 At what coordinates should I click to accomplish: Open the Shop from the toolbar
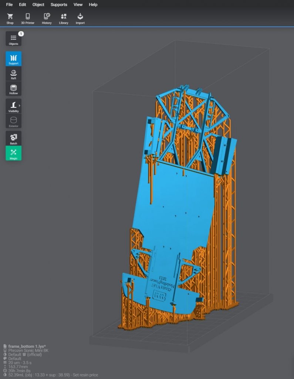tap(10, 19)
